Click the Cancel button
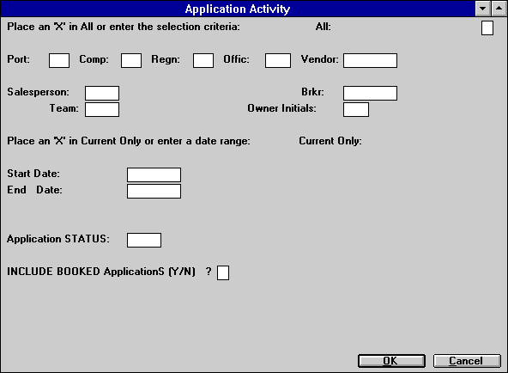The width and height of the screenshot is (508, 373). click(467, 361)
